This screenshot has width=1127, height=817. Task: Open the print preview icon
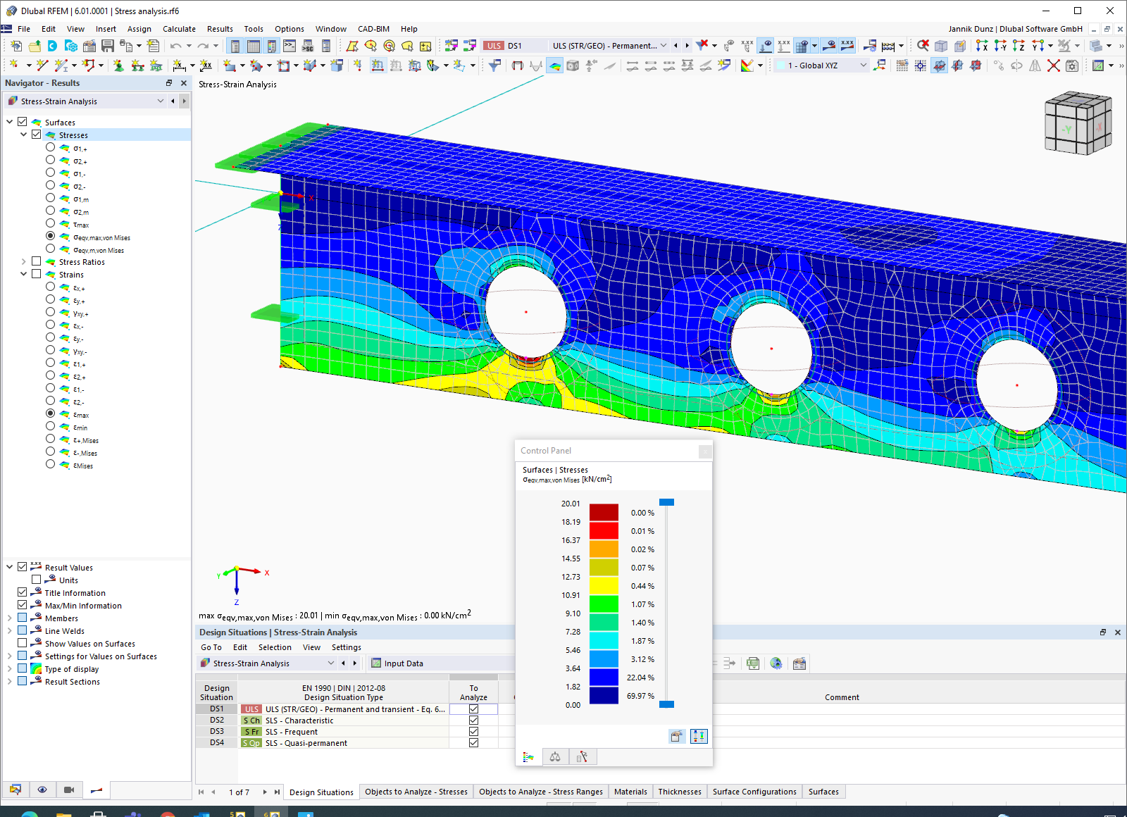pyautogui.click(x=125, y=45)
